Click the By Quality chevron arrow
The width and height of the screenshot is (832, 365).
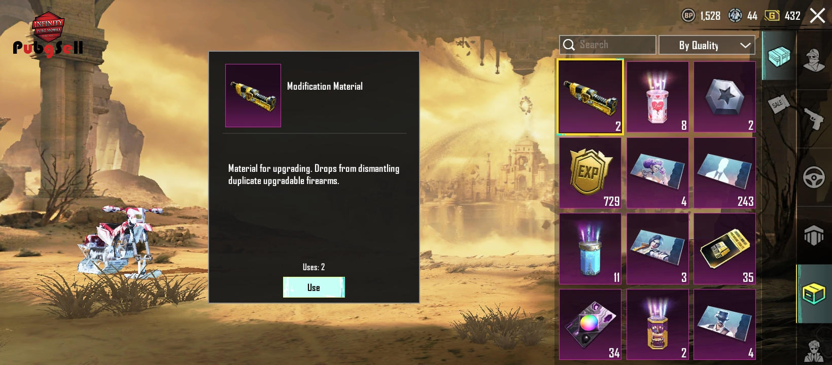coord(745,45)
